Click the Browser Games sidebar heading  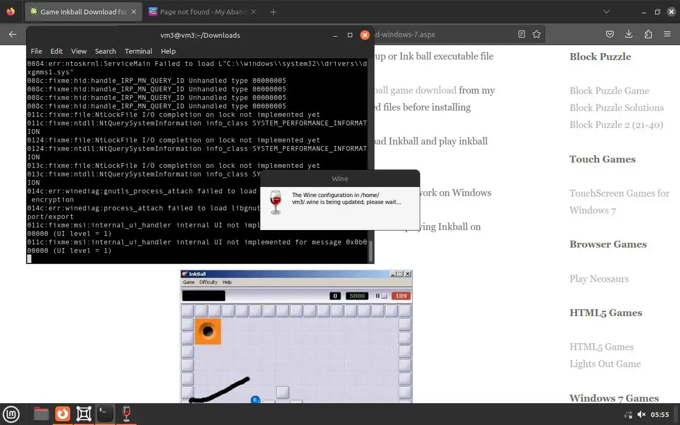[x=608, y=244]
